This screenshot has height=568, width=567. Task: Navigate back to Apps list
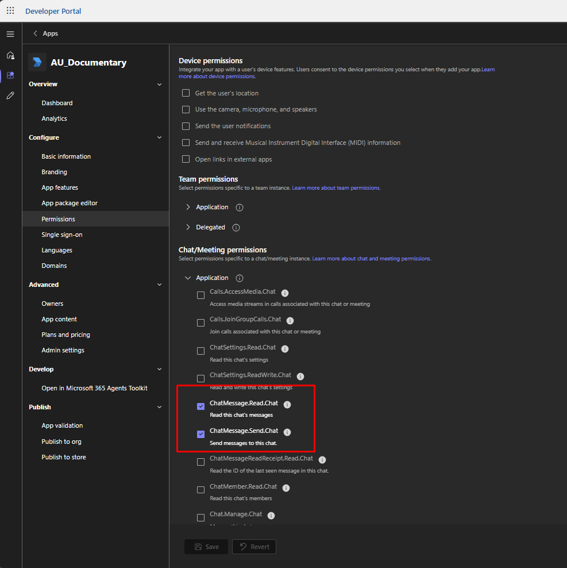(45, 33)
